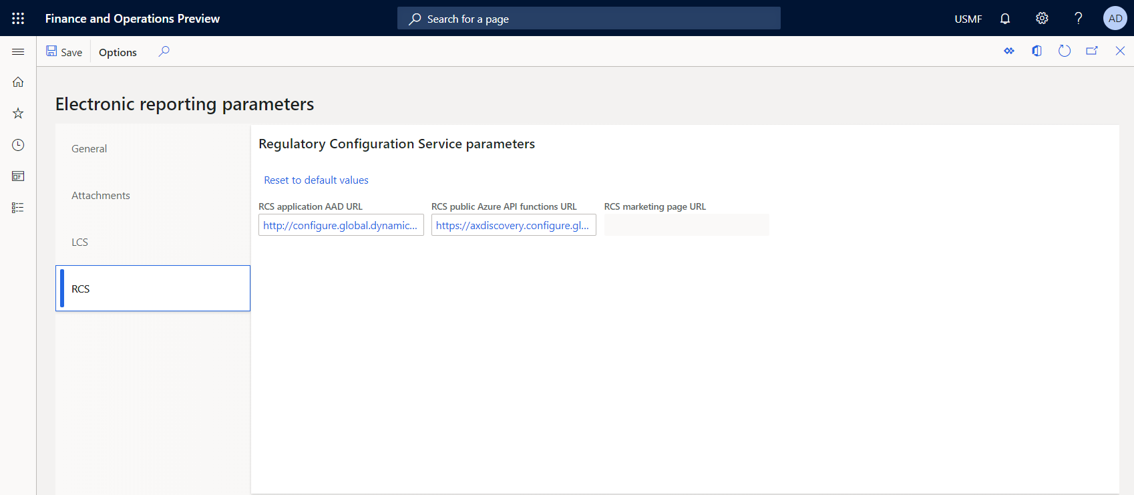Go to the Home page icon
The width and height of the screenshot is (1134, 495).
coord(18,82)
